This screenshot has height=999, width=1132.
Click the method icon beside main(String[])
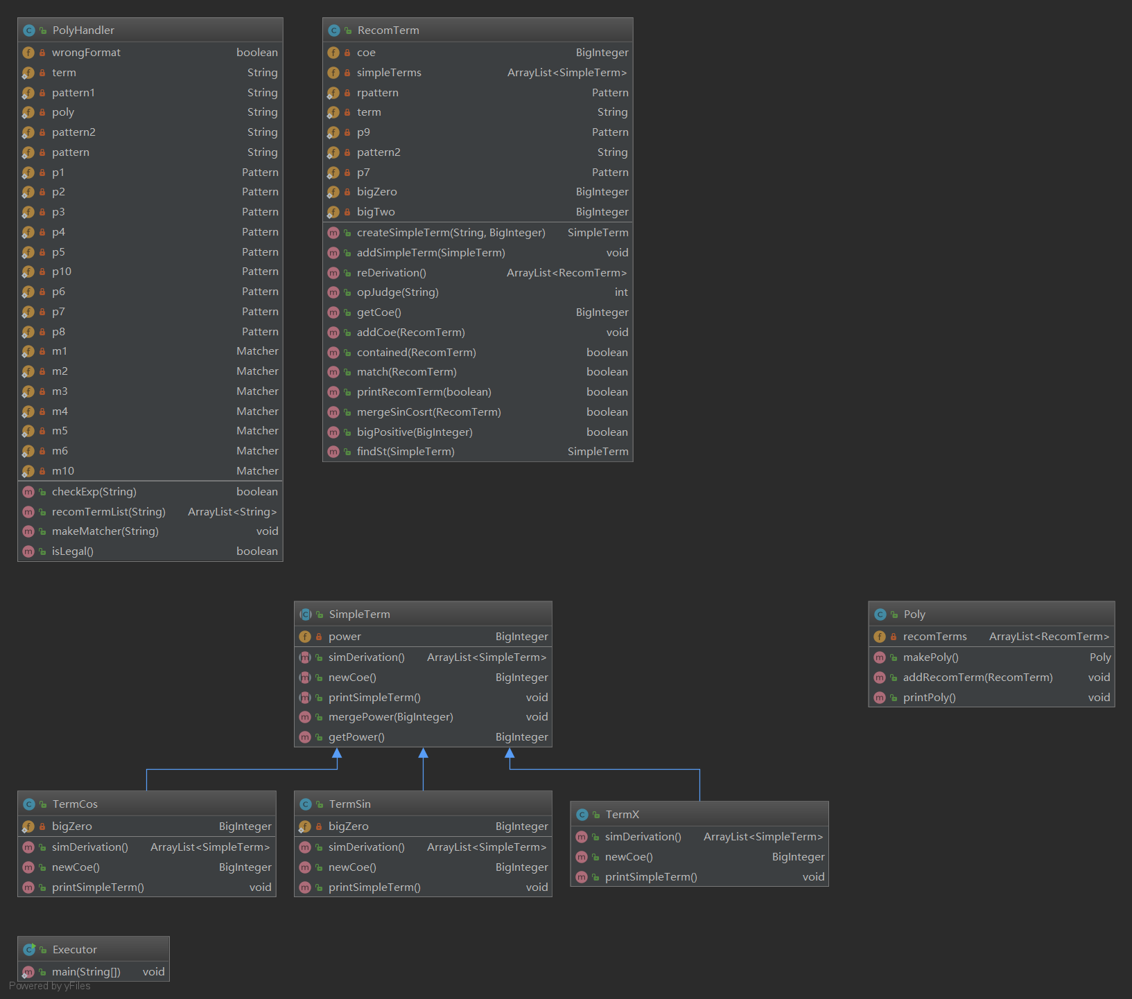[28, 972]
